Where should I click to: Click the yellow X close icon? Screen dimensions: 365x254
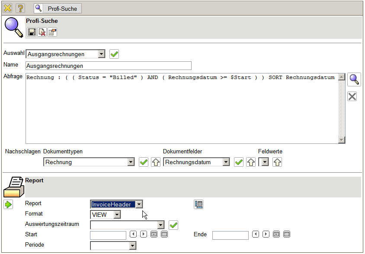(x=8, y=8)
